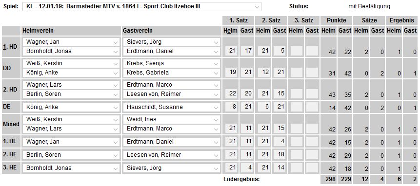Screen dimensions: 420x186
Task: Select the 1. HE second set guest score 4
Action: 280,141
